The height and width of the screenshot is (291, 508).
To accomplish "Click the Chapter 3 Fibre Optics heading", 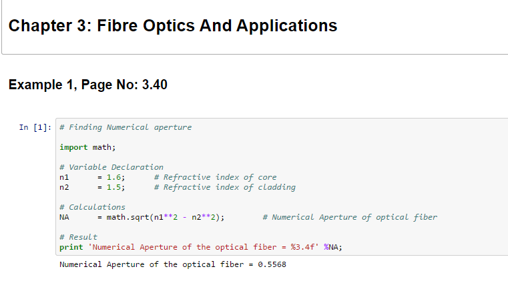I will (x=173, y=26).
